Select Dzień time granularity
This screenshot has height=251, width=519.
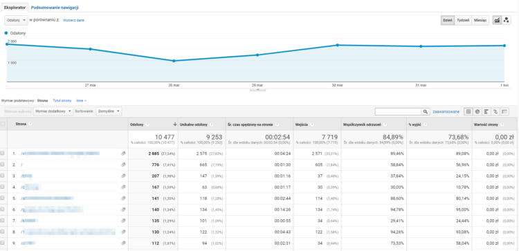point(448,20)
